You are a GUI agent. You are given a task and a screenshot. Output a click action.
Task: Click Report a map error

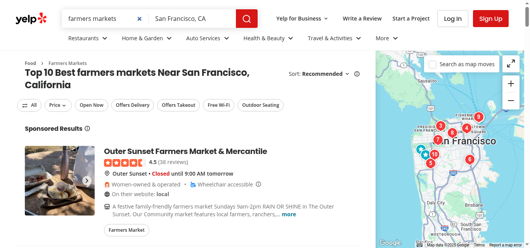(506, 245)
